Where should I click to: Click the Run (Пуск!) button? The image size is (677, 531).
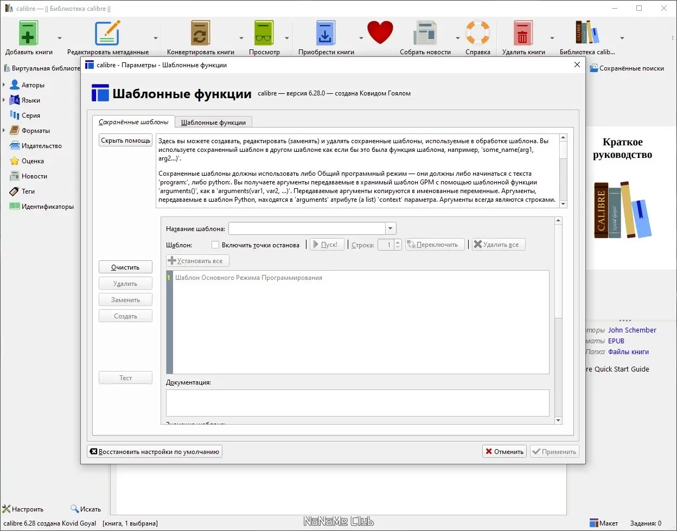click(x=327, y=245)
